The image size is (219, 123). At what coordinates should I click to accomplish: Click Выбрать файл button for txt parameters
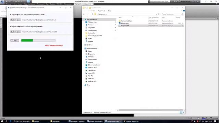click(x=16, y=32)
